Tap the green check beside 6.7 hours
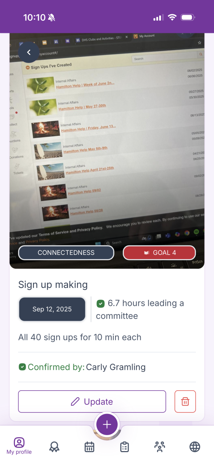 pyautogui.click(x=100, y=303)
